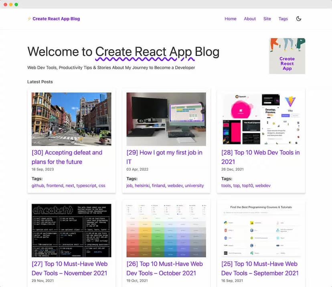Open post [28] Top 10 Web Dev Tools in 2021
This screenshot has width=332, height=287.
pyautogui.click(x=261, y=157)
